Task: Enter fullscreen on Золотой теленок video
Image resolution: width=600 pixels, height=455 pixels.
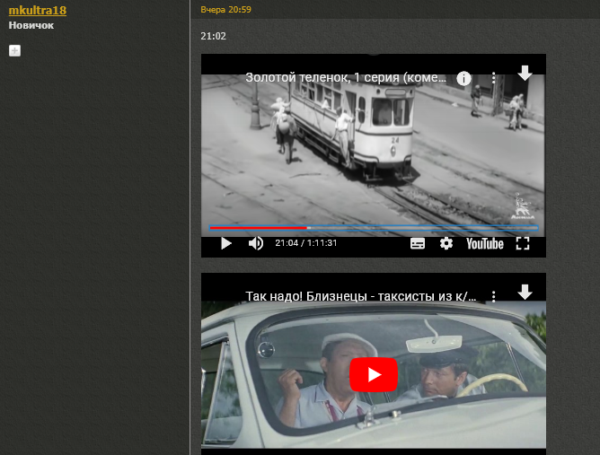Action: click(523, 243)
